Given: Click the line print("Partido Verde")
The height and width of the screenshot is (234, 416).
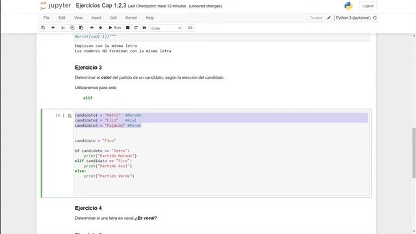Looking at the screenshot, I should [x=109, y=176].
